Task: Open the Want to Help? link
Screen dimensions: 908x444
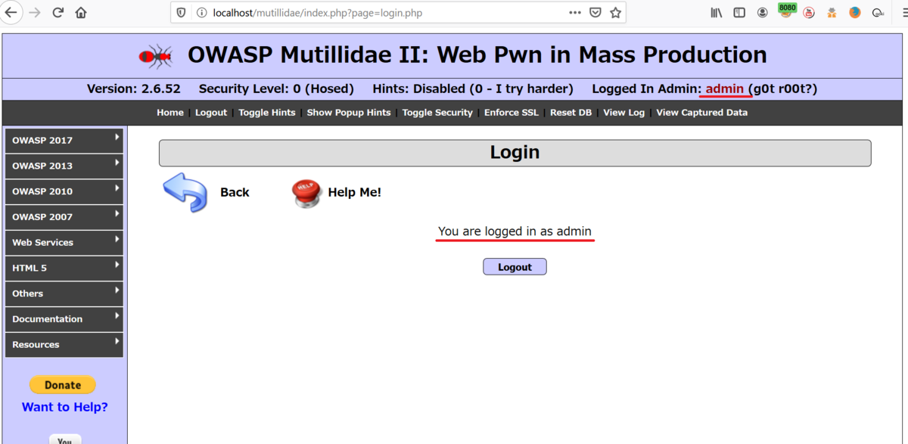Action: coord(65,407)
